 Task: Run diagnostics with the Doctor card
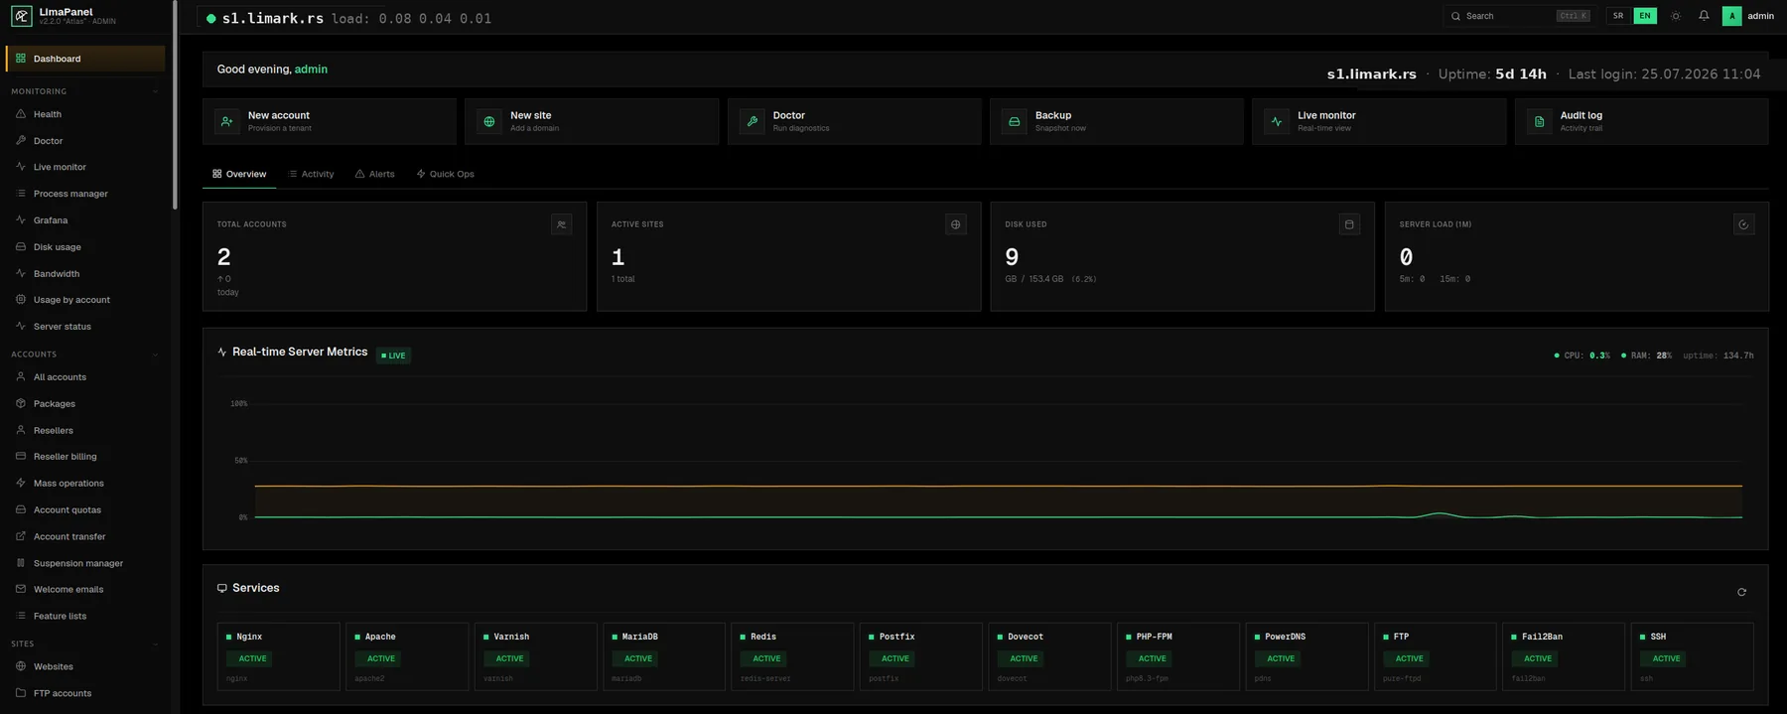coord(855,121)
